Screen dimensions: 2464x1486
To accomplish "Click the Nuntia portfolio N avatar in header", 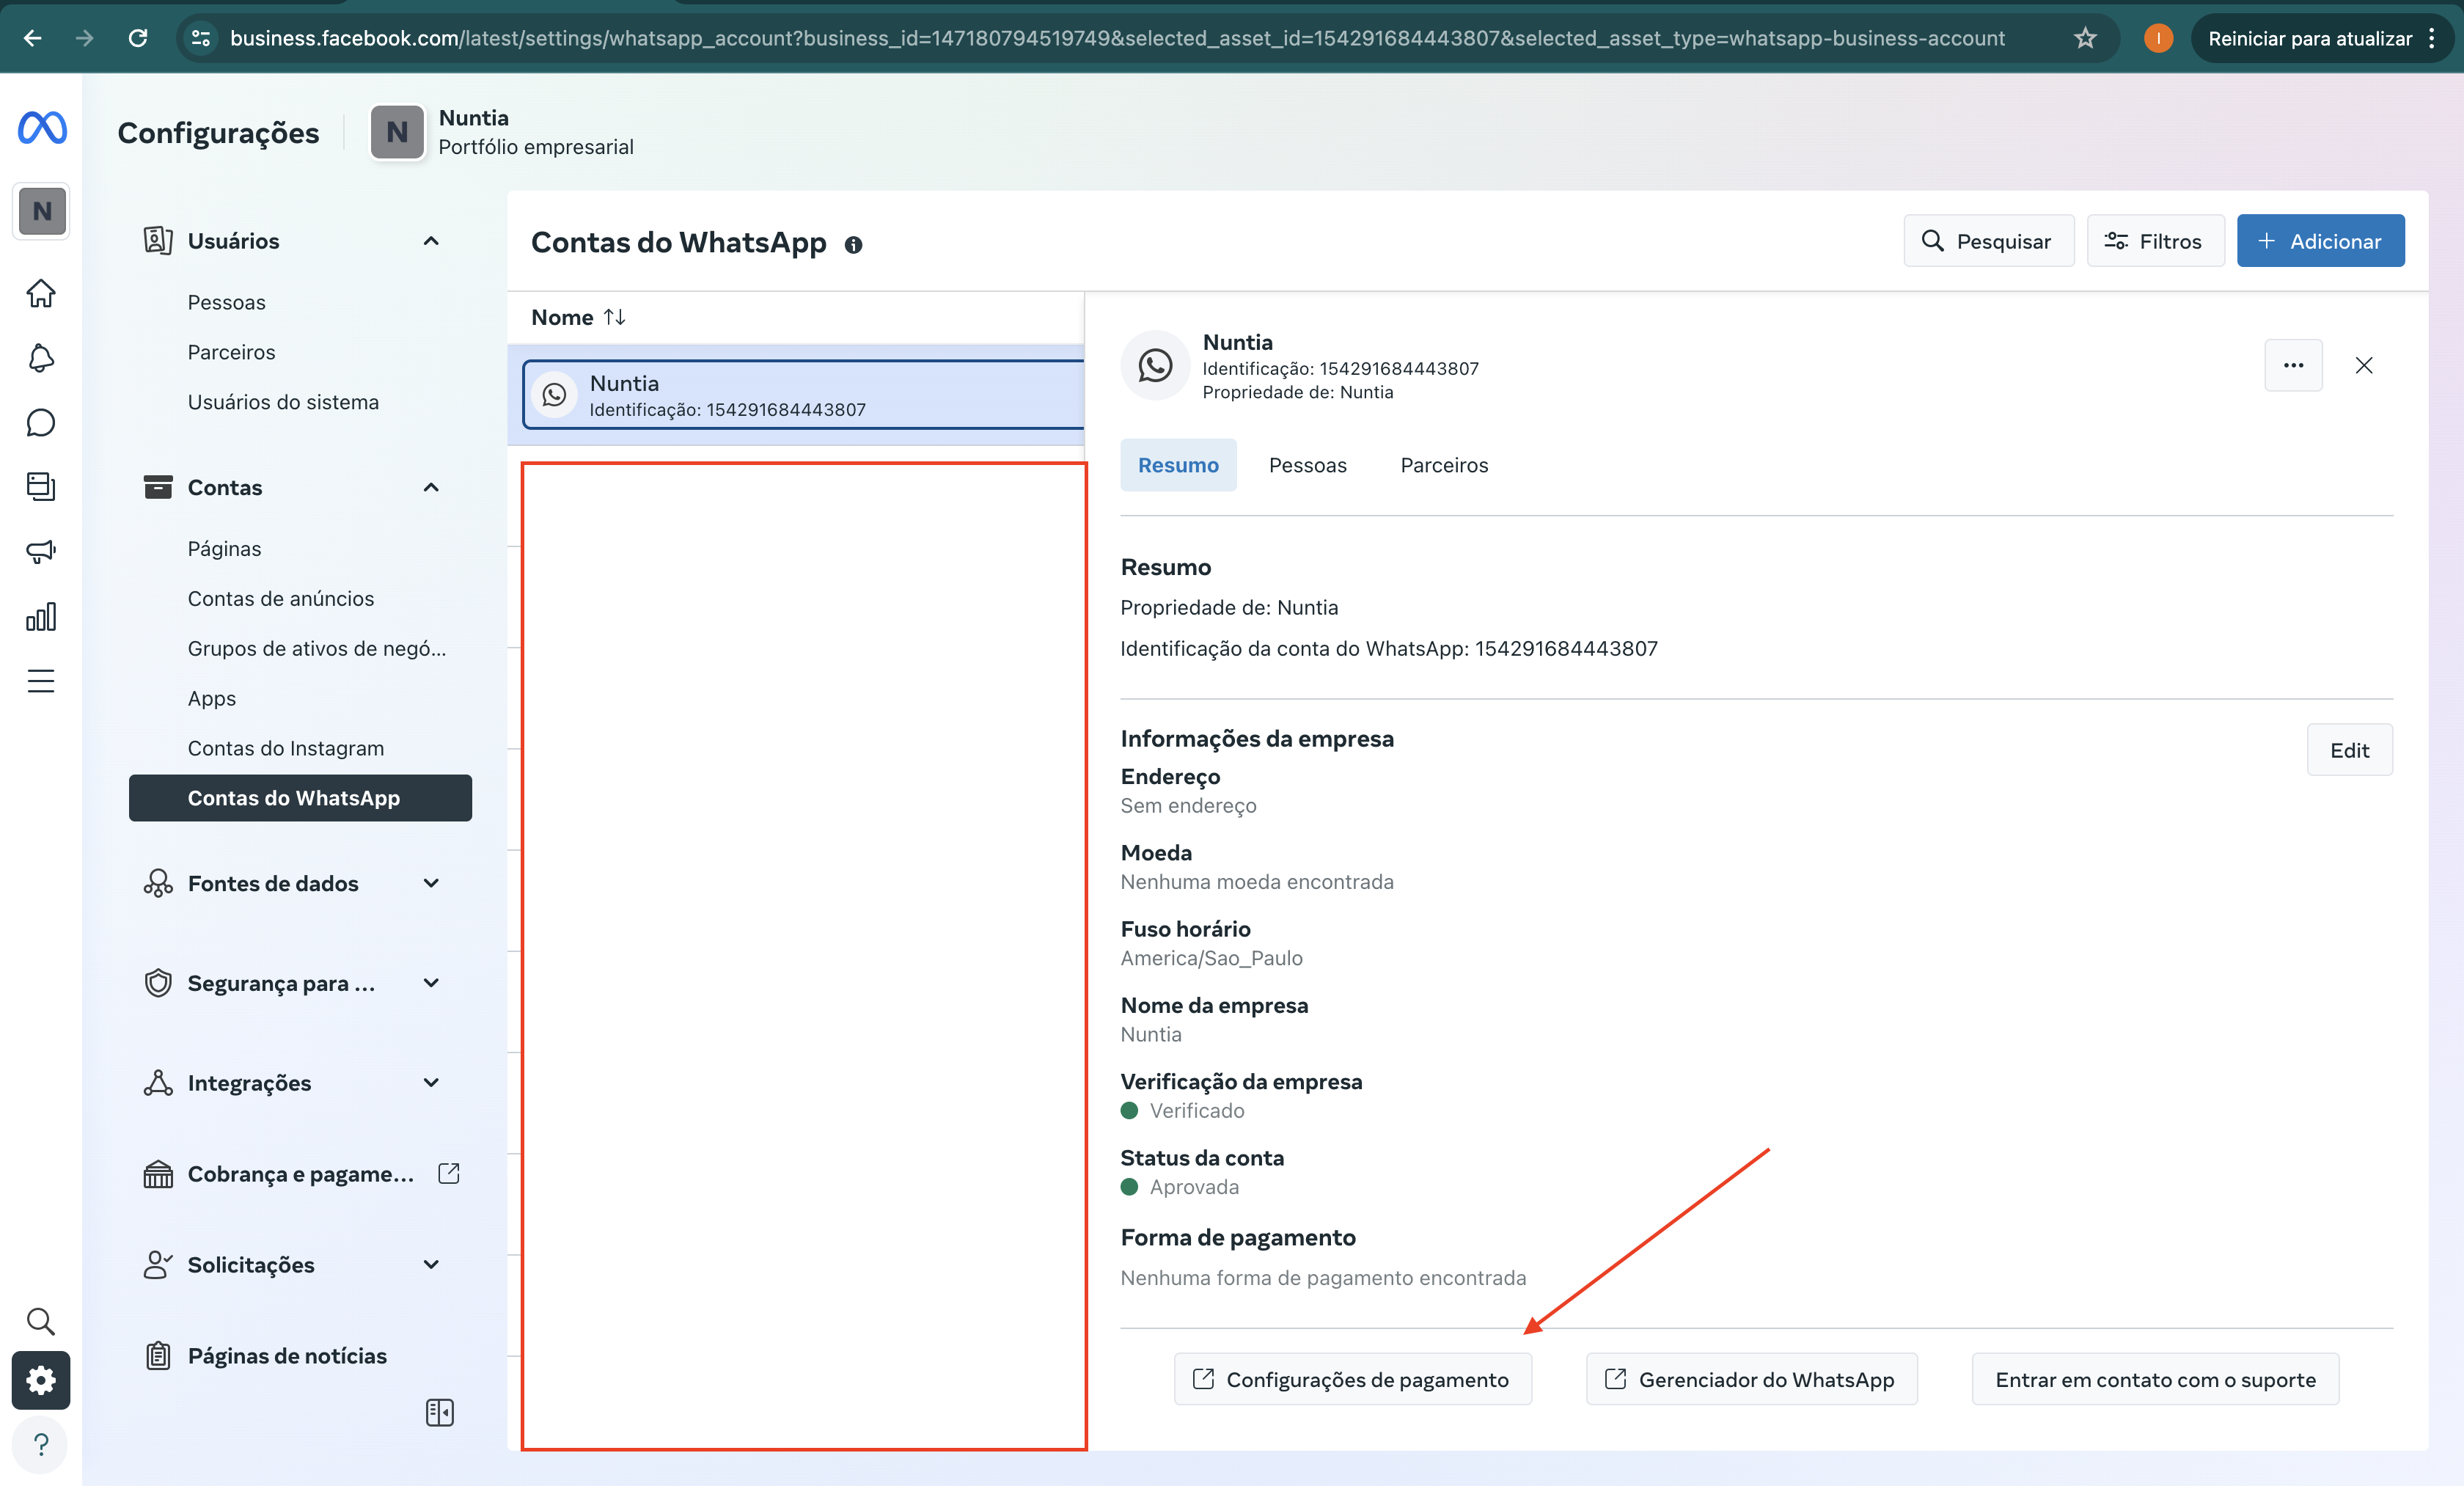I will (397, 132).
